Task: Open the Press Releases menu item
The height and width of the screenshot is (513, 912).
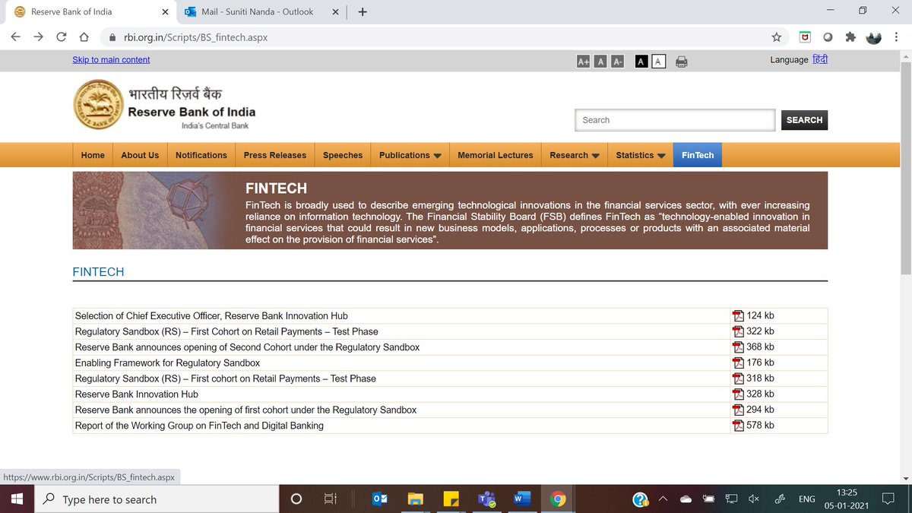Action: 275,155
